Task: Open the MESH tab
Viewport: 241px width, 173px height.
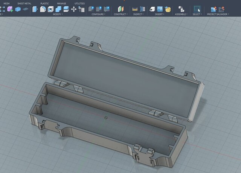Action: tap(6, 3)
